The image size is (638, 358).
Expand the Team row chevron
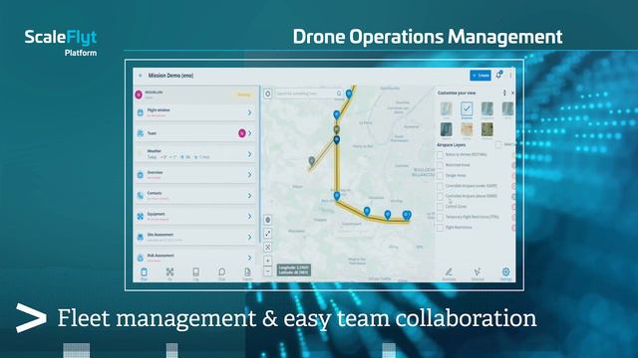250,133
